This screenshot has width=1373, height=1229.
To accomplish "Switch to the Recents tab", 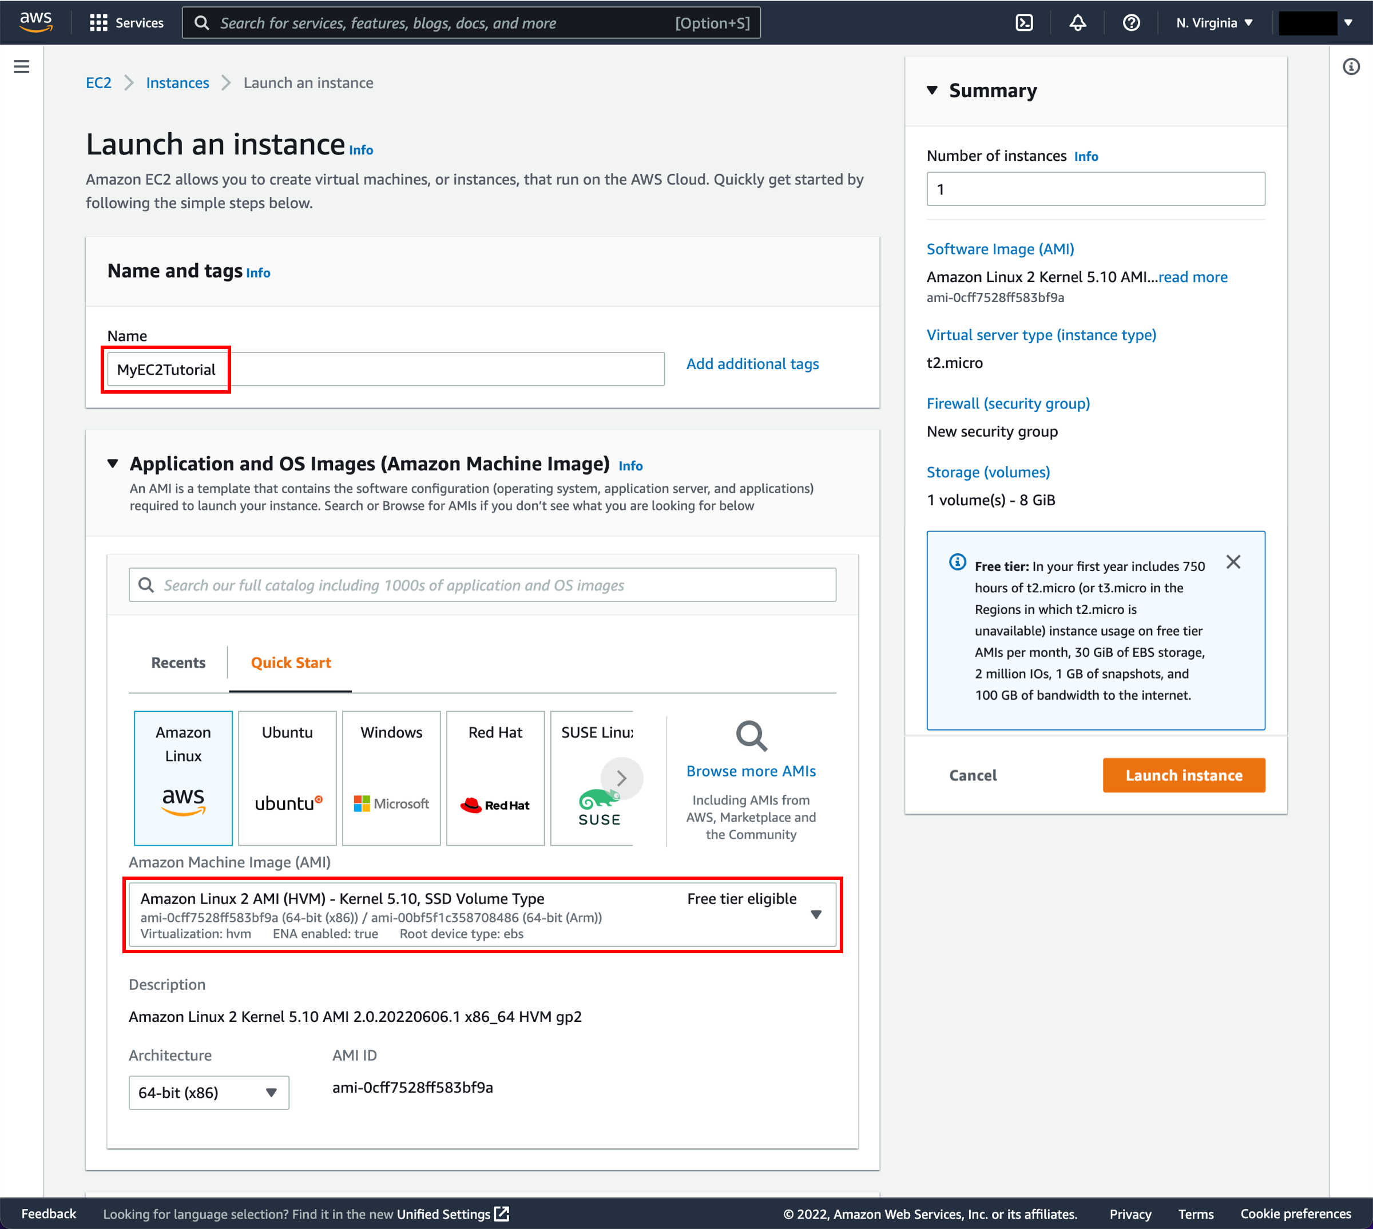I will pyautogui.click(x=178, y=663).
